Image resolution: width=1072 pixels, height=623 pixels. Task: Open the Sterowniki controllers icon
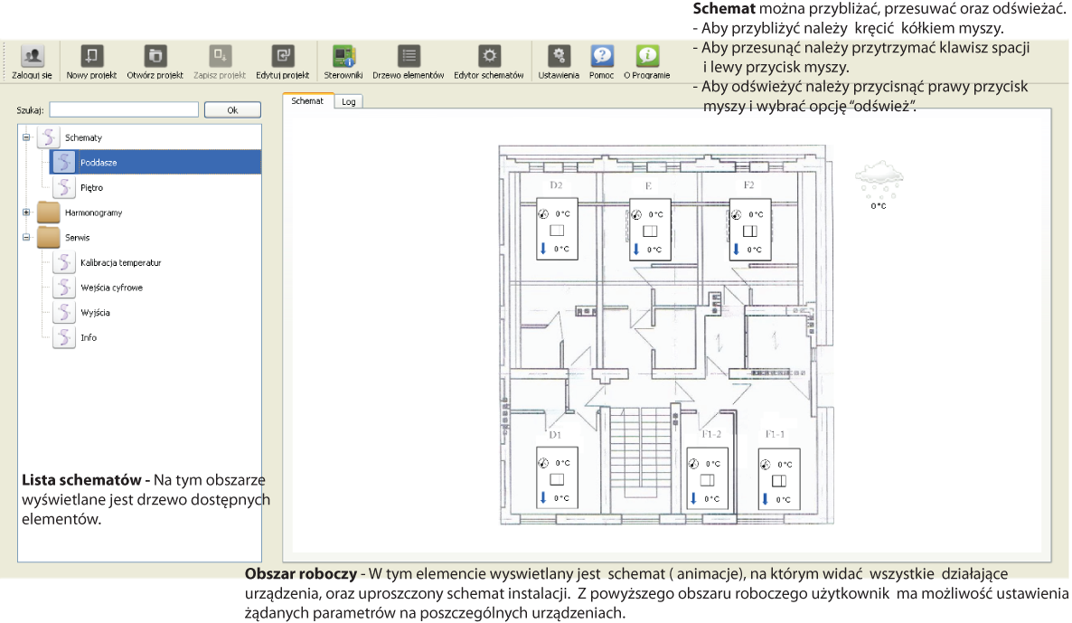pos(343,55)
